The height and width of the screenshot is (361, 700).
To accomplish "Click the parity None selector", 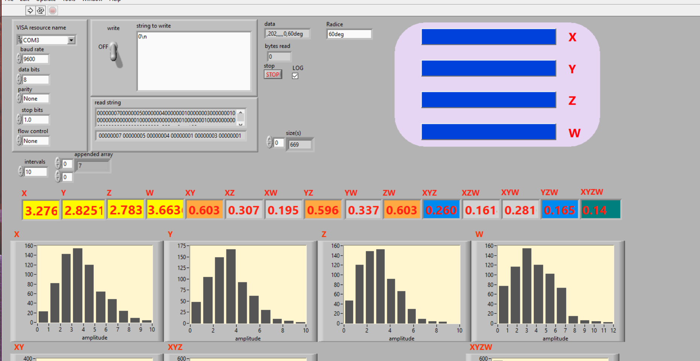I will click(35, 99).
